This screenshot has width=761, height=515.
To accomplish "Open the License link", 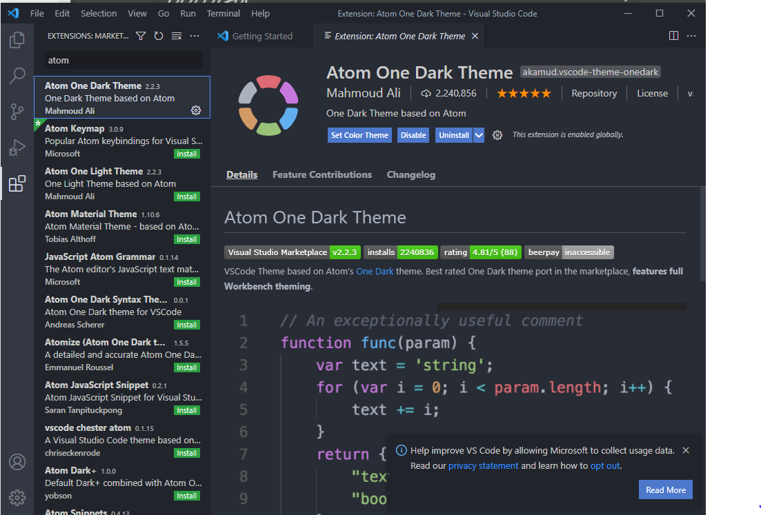I will [652, 93].
